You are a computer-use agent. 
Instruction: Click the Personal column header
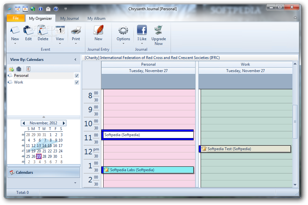pos(148,64)
